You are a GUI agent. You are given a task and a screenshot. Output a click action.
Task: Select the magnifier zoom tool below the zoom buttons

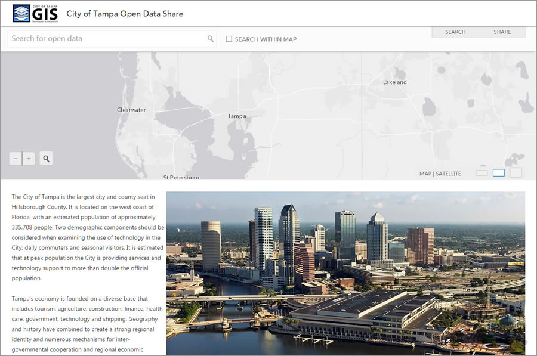click(x=46, y=158)
